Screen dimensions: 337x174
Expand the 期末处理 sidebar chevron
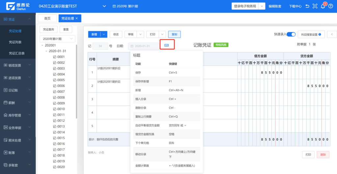[x=29, y=140]
